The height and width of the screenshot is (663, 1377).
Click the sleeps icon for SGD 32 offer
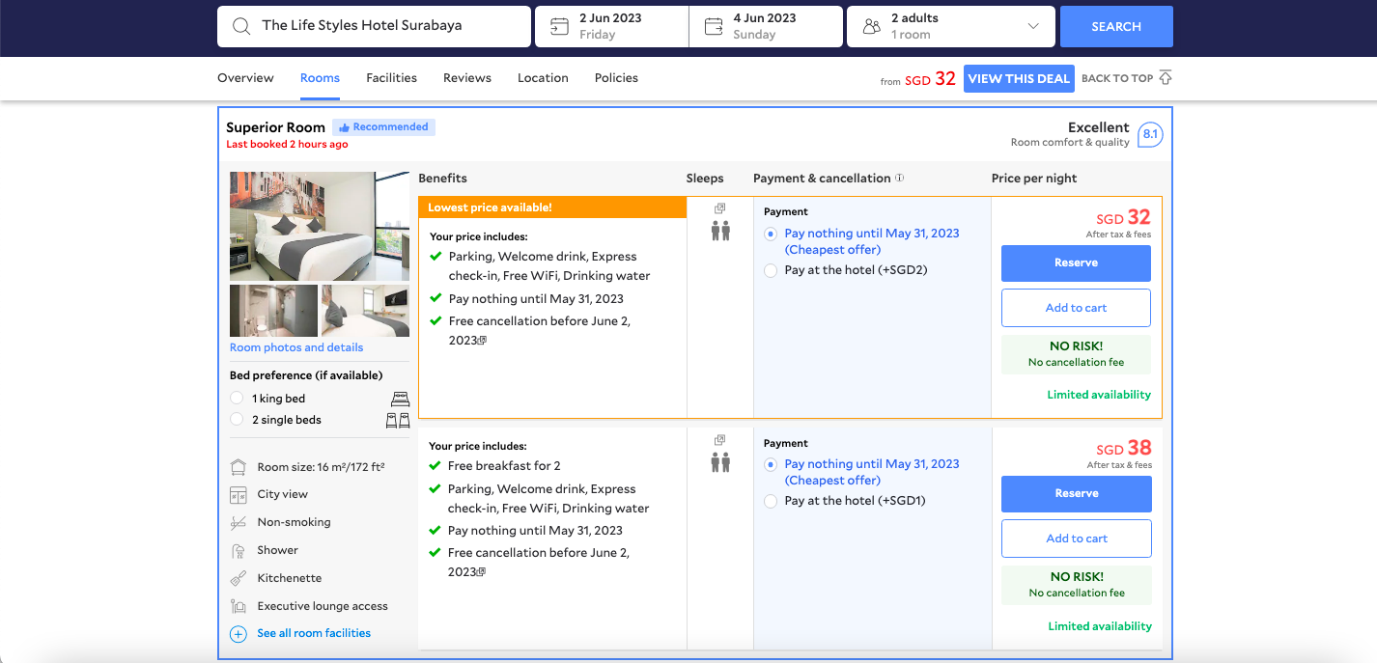(x=720, y=231)
